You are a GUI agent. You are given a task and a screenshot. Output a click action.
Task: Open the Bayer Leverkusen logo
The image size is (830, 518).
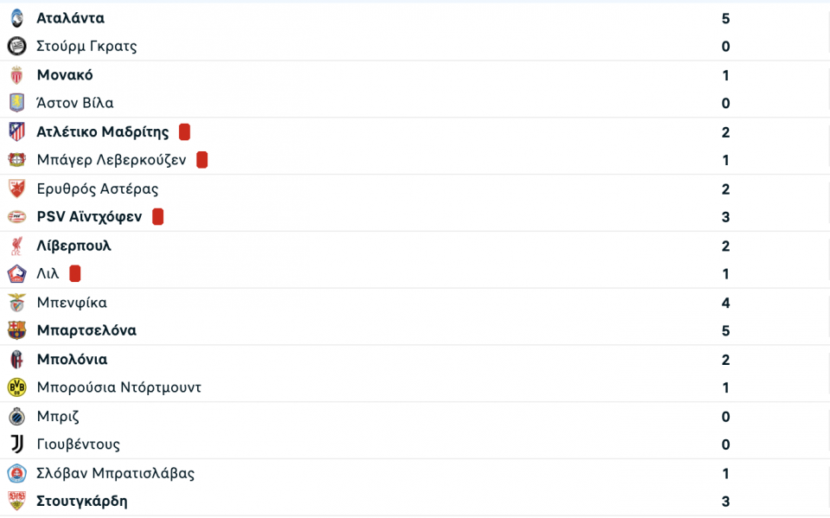click(x=16, y=161)
